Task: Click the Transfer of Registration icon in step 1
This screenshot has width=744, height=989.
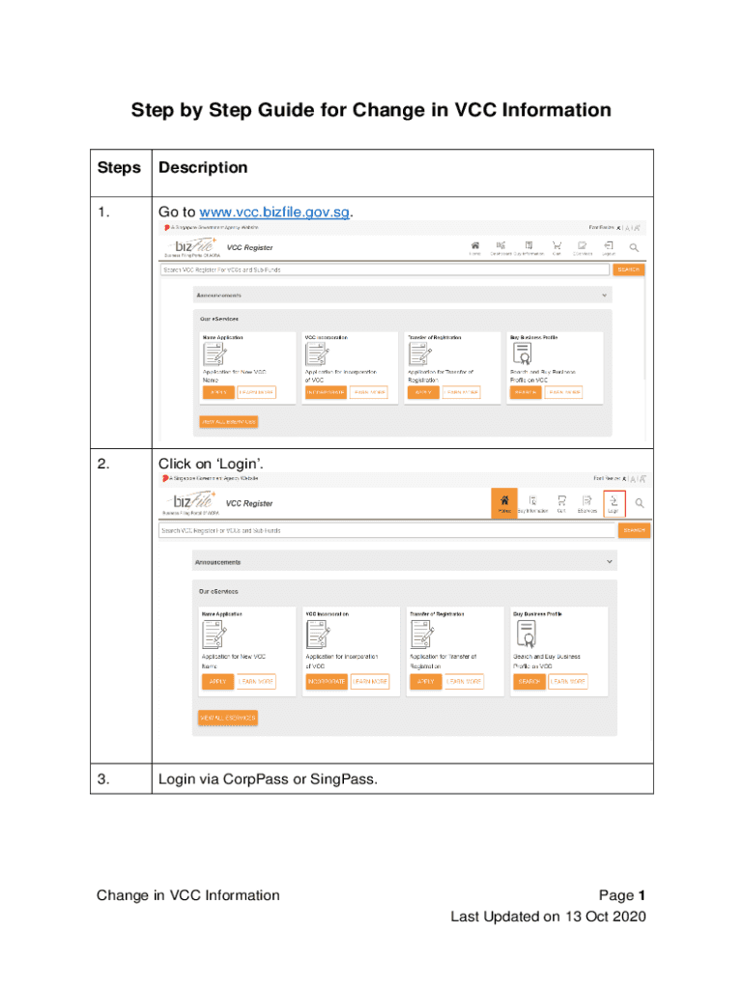Action: [x=420, y=355]
